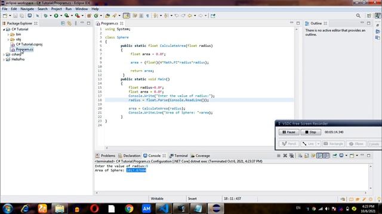Viewport: 382px width, 214px height.
Task: Switch to the Problems tab
Action: coord(106,156)
